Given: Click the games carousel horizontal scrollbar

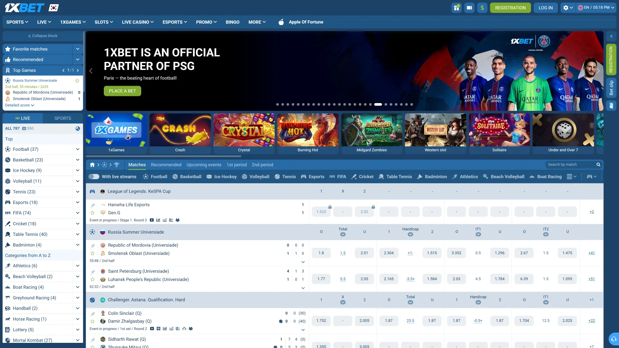Looking at the screenshot, I should click(x=163, y=156).
